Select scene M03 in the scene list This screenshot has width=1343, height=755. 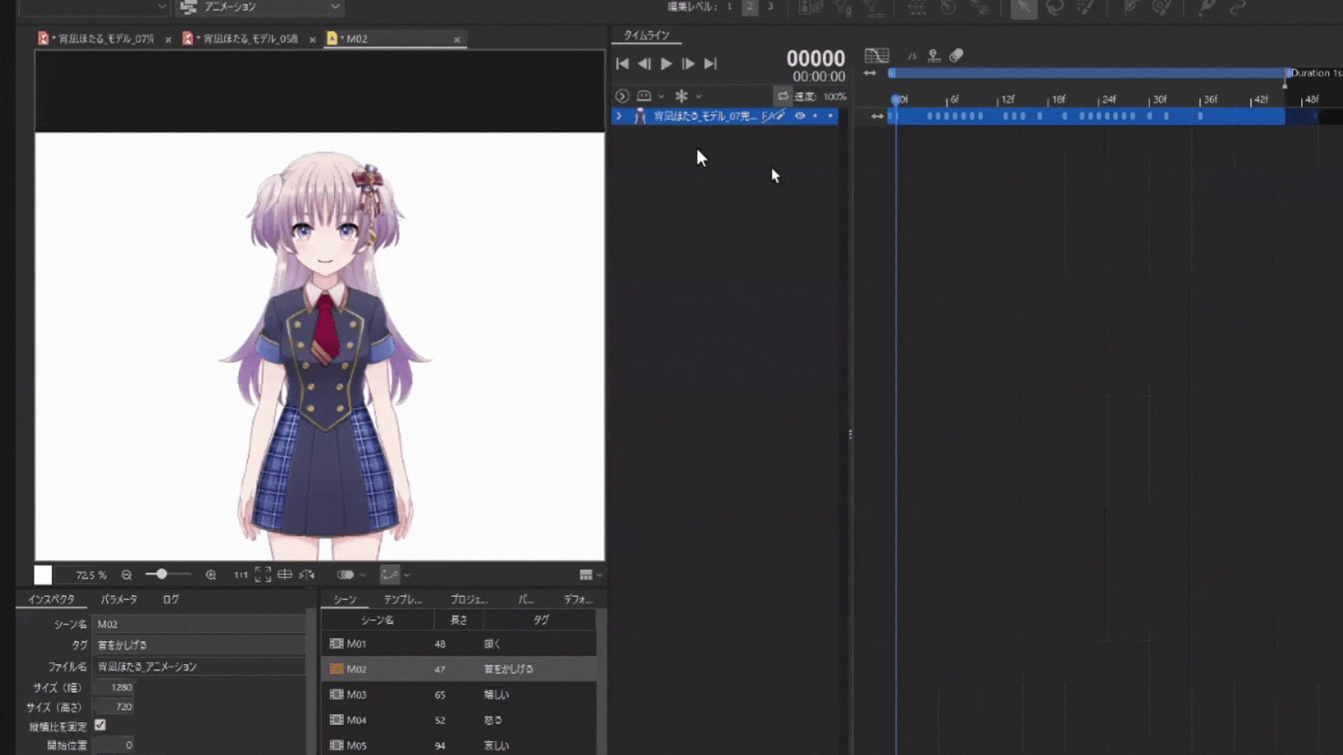point(459,695)
